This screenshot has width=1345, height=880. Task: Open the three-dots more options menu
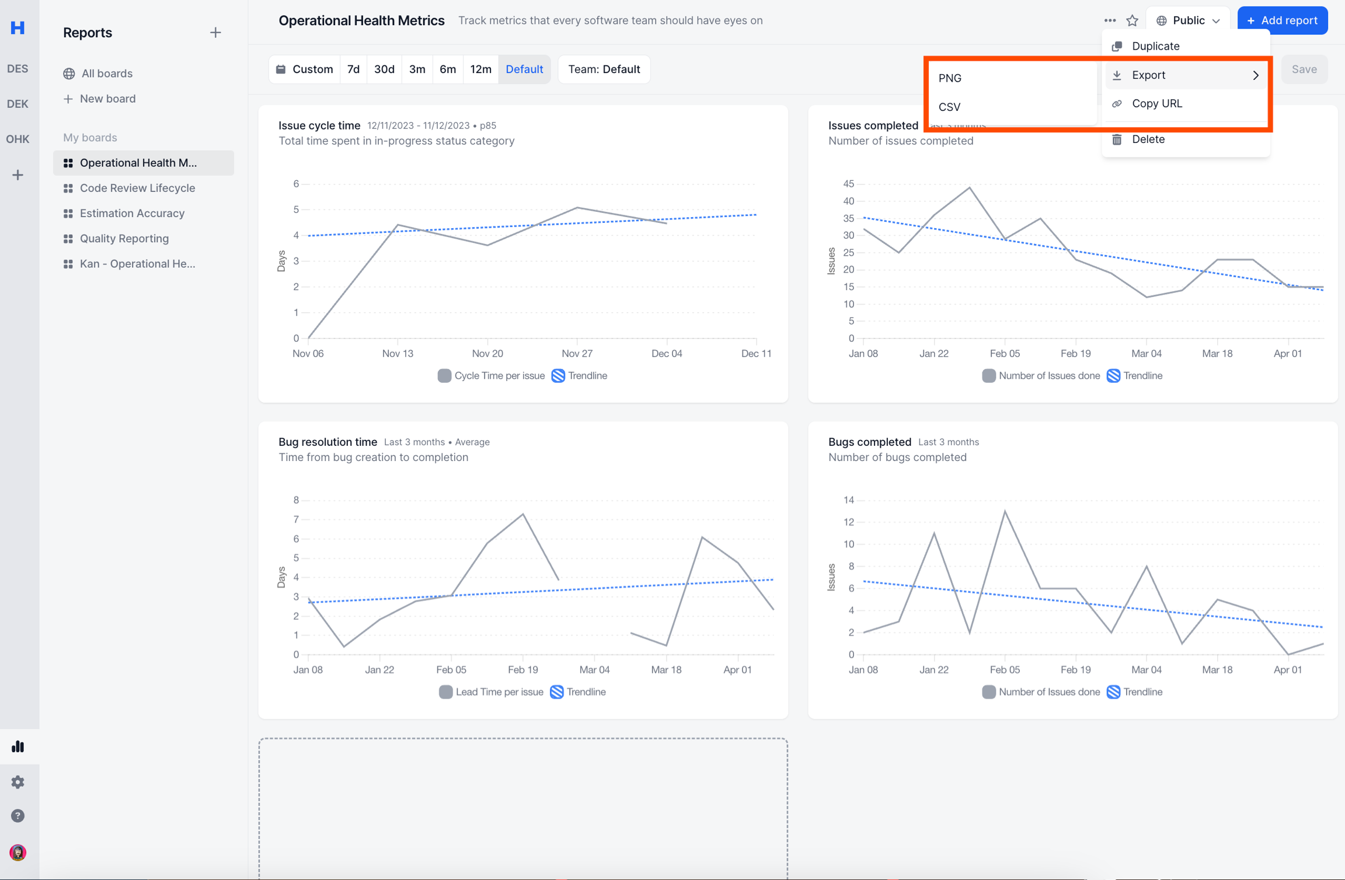click(x=1109, y=20)
